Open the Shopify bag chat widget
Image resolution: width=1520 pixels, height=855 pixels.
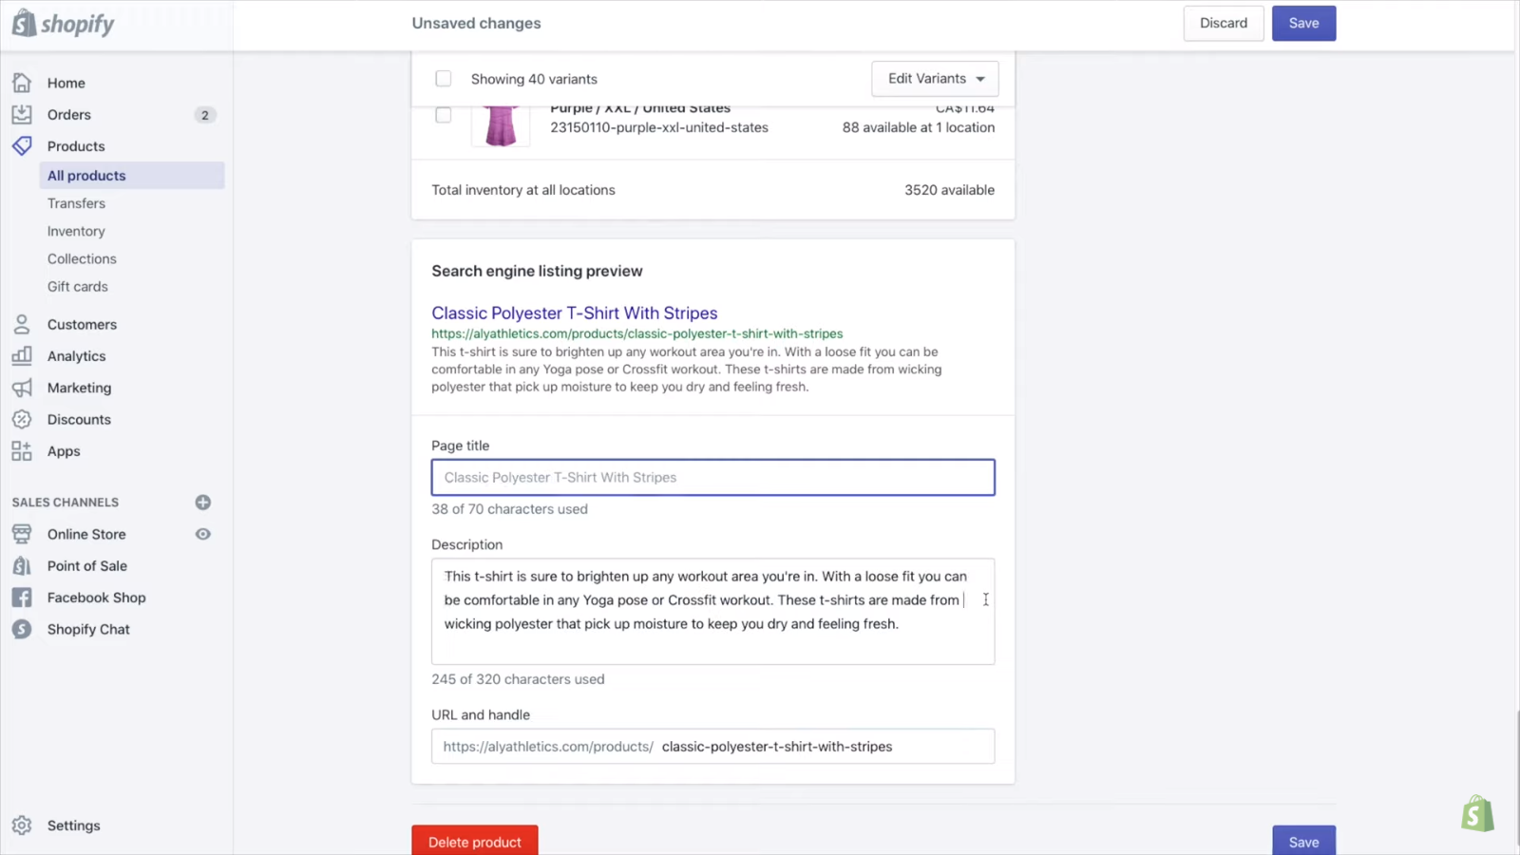click(x=1477, y=814)
